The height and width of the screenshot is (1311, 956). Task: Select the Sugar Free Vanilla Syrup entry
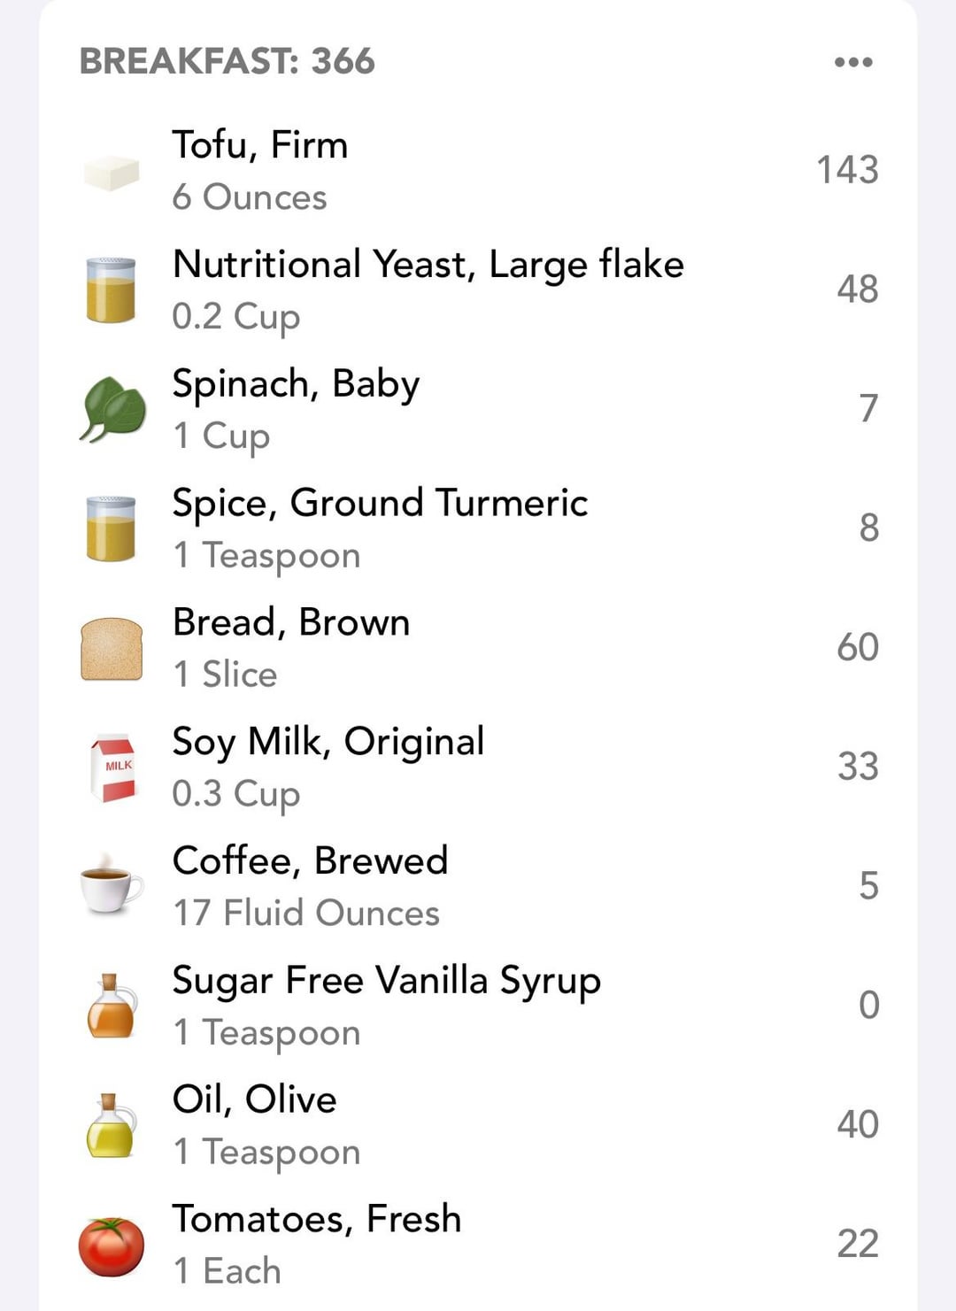click(386, 981)
